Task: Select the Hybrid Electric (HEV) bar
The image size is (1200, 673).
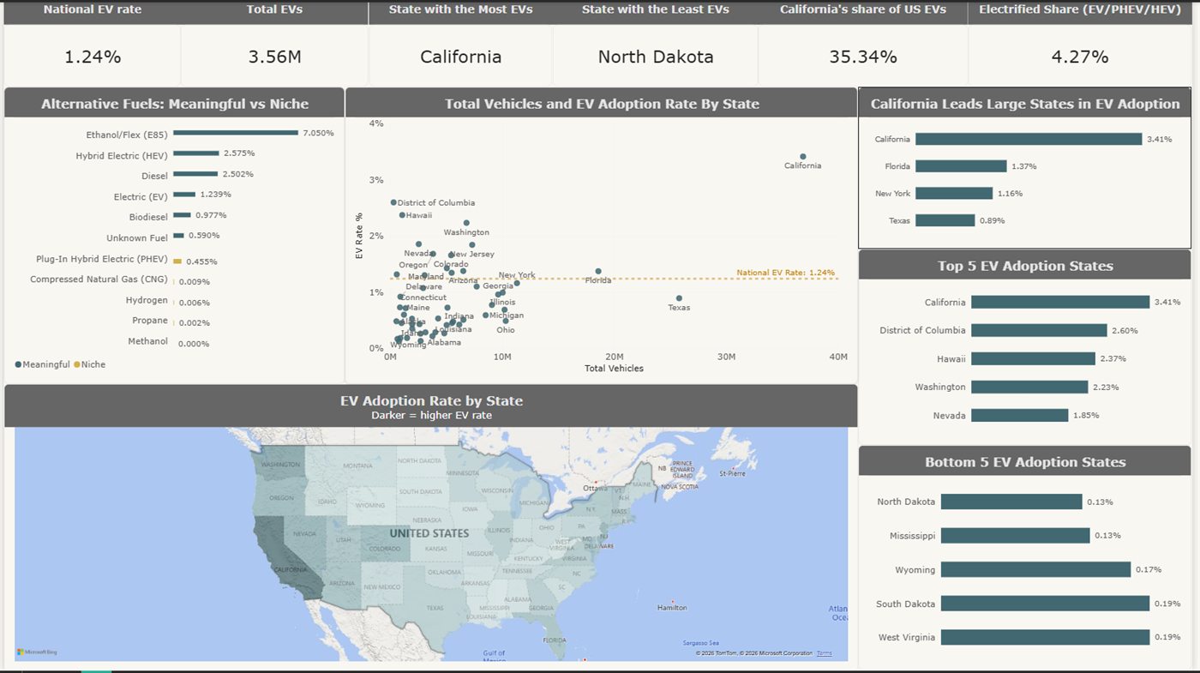Action: click(196, 153)
